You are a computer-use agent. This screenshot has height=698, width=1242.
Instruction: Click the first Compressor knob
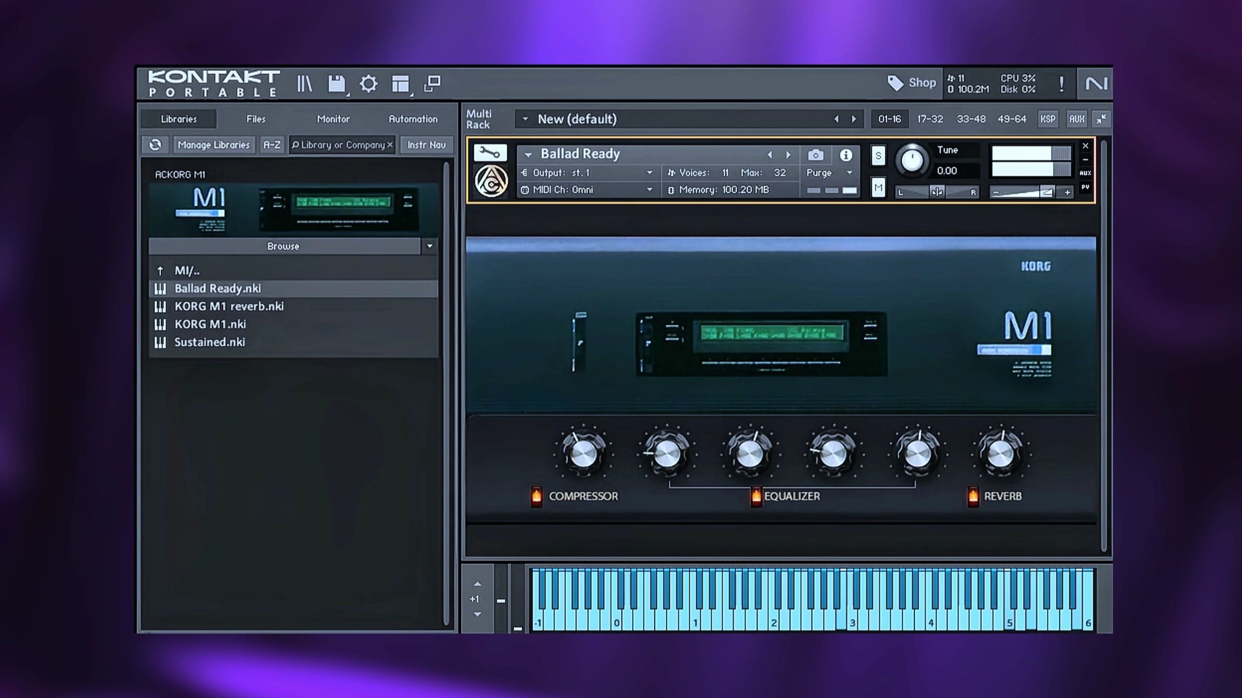(583, 453)
